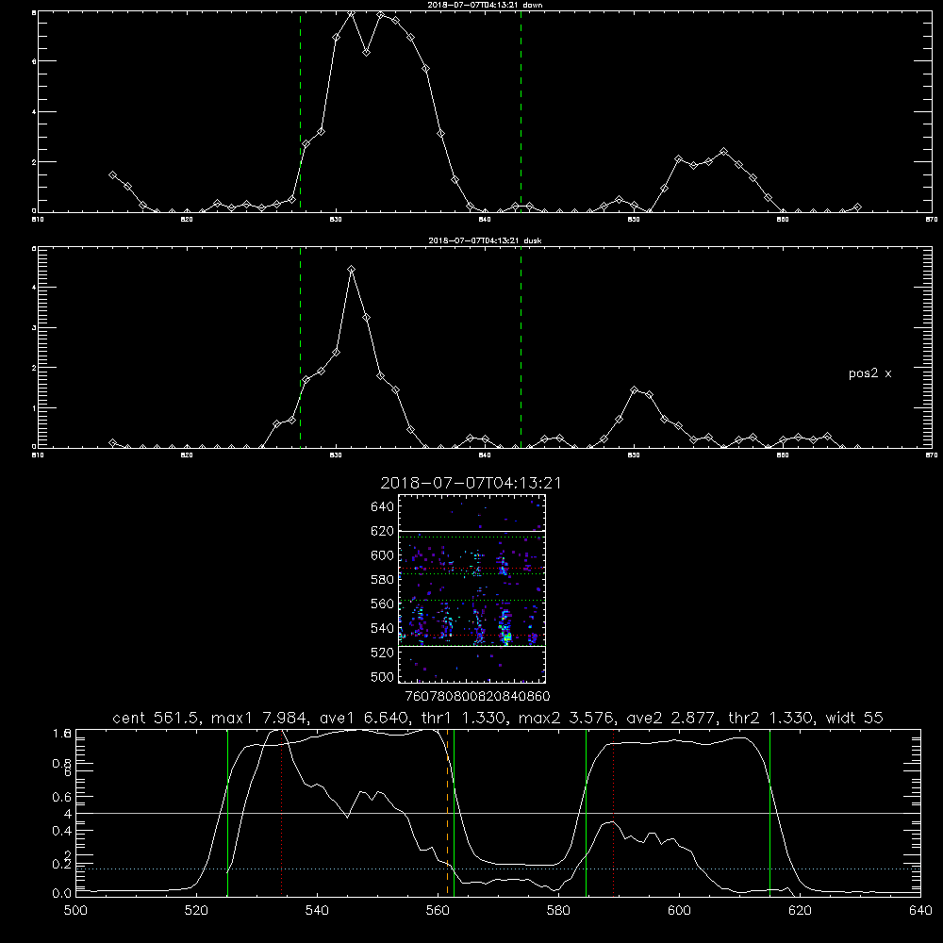Click the solid green line near 562 in bottom plot
Image resolution: width=943 pixels, height=943 pixels.
(x=455, y=813)
